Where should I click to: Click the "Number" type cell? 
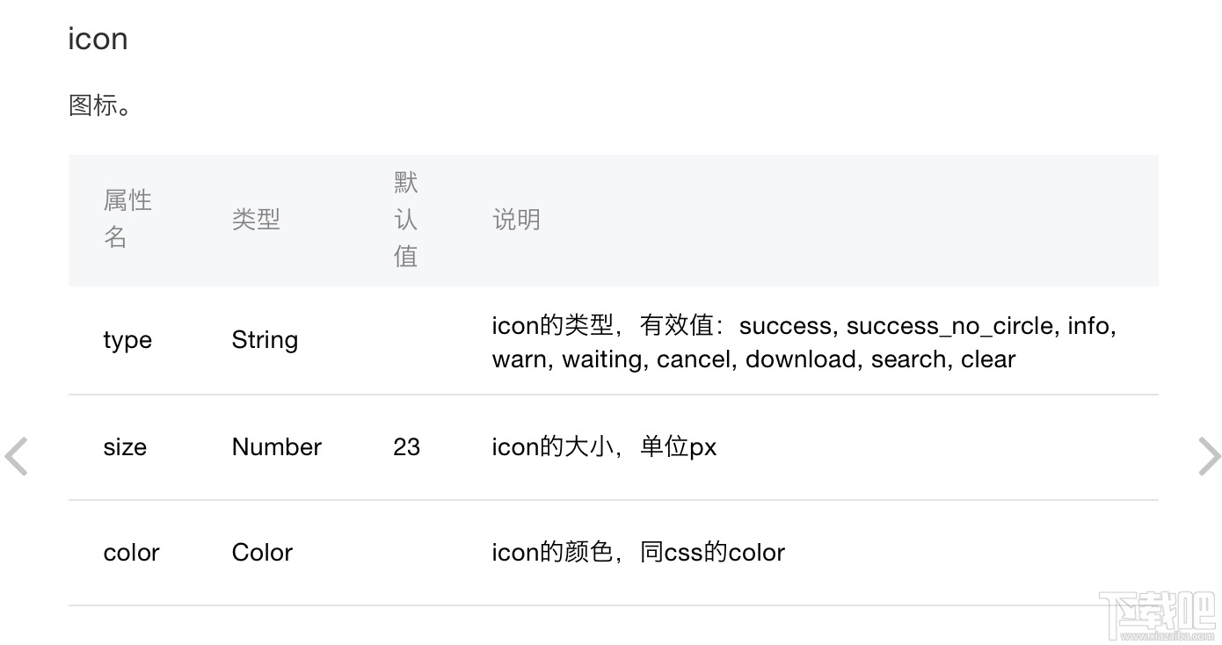[x=277, y=447]
